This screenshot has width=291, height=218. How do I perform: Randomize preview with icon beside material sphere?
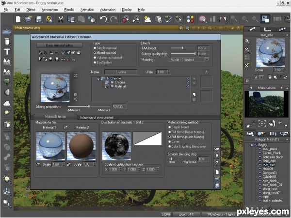click(x=75, y=76)
